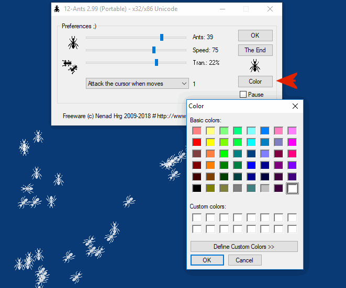This screenshot has height=288, width=346.
Task: Cancel the Color dialog
Action: tap(244, 260)
